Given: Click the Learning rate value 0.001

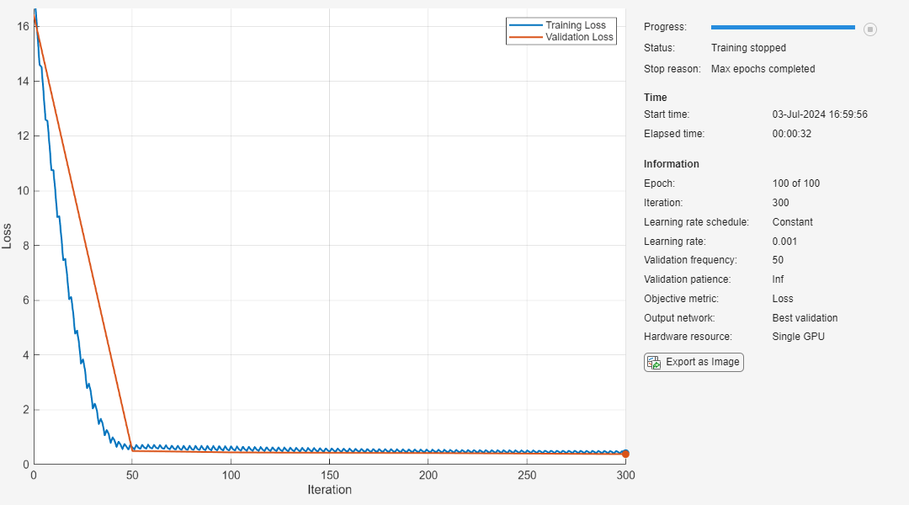Looking at the screenshot, I should coord(784,242).
